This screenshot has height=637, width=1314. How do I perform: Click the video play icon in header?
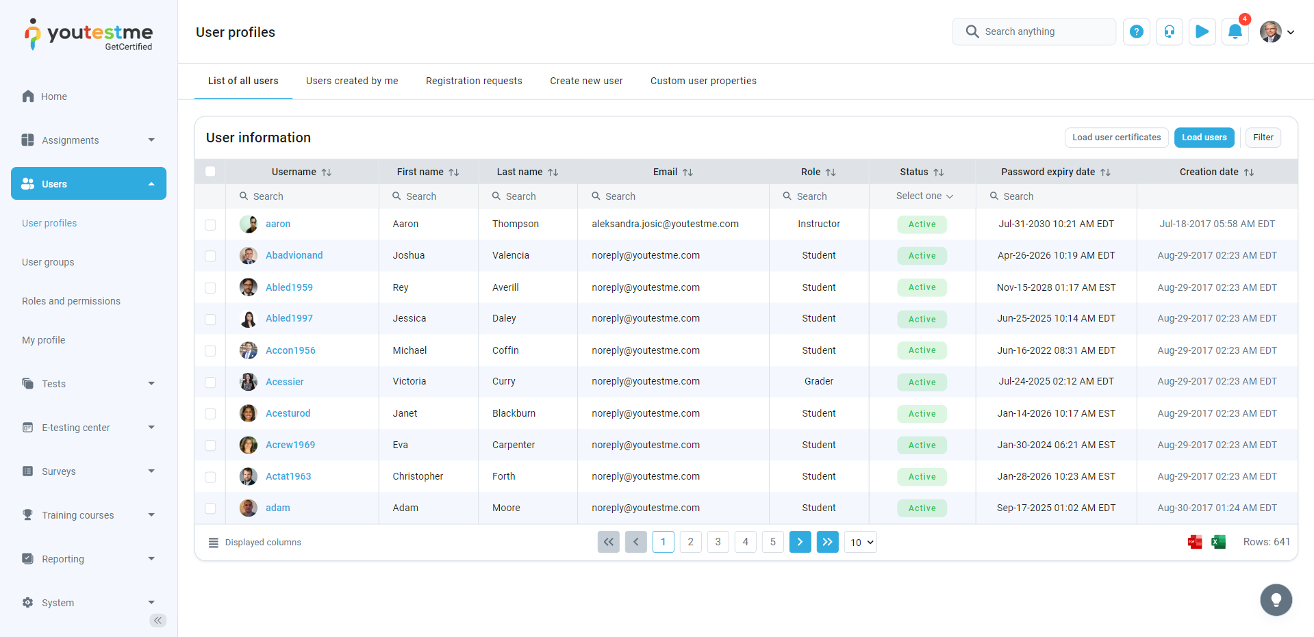tap(1202, 32)
